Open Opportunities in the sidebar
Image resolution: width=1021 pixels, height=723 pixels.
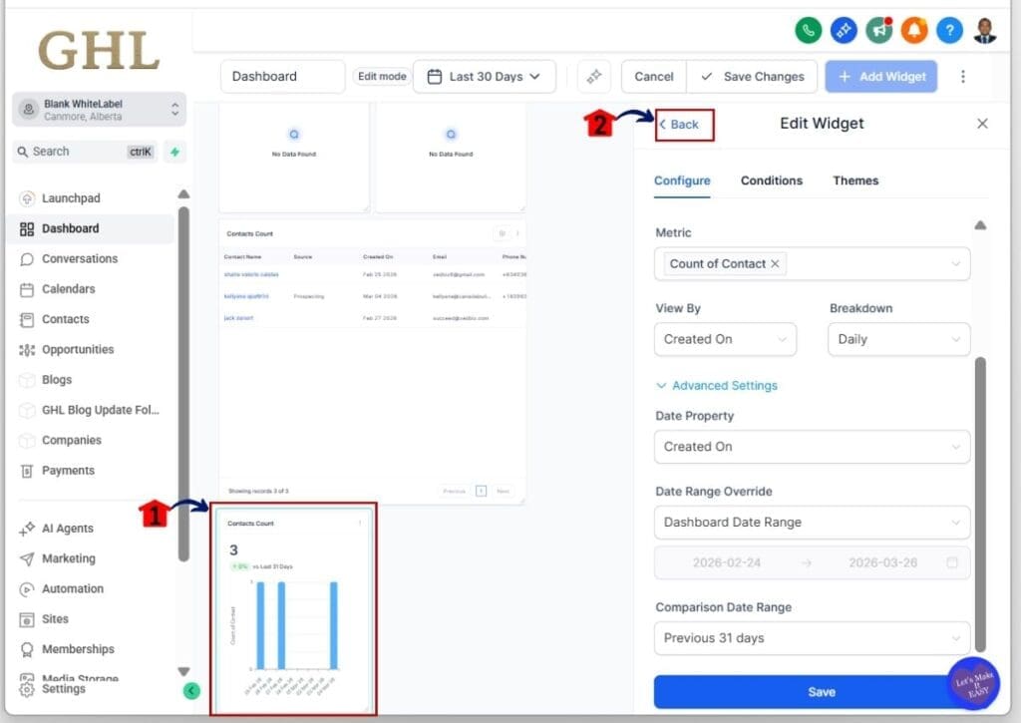tap(79, 349)
